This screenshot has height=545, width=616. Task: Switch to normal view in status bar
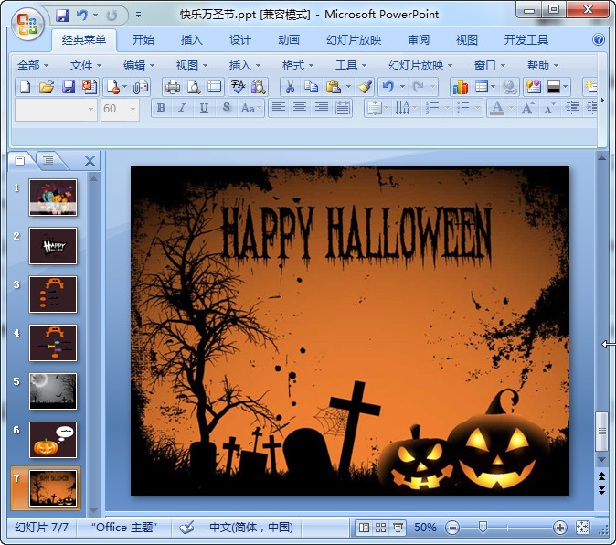[x=364, y=528]
